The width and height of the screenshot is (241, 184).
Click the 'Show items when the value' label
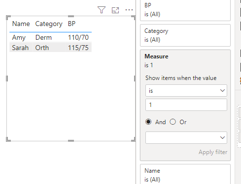(181, 78)
